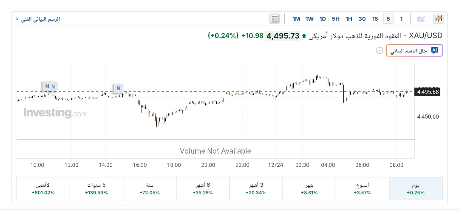This screenshot has width=459, height=210.
Task: Choose the 1H chart interval
Action: click(x=349, y=19)
